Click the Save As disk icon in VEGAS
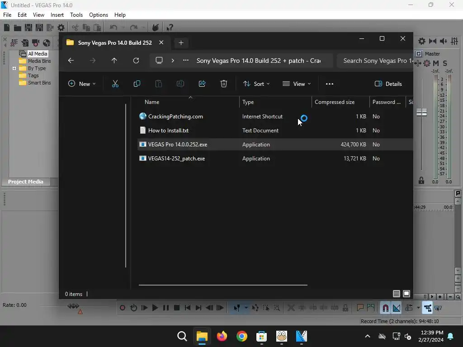The height and width of the screenshot is (347, 463). tap(39, 28)
